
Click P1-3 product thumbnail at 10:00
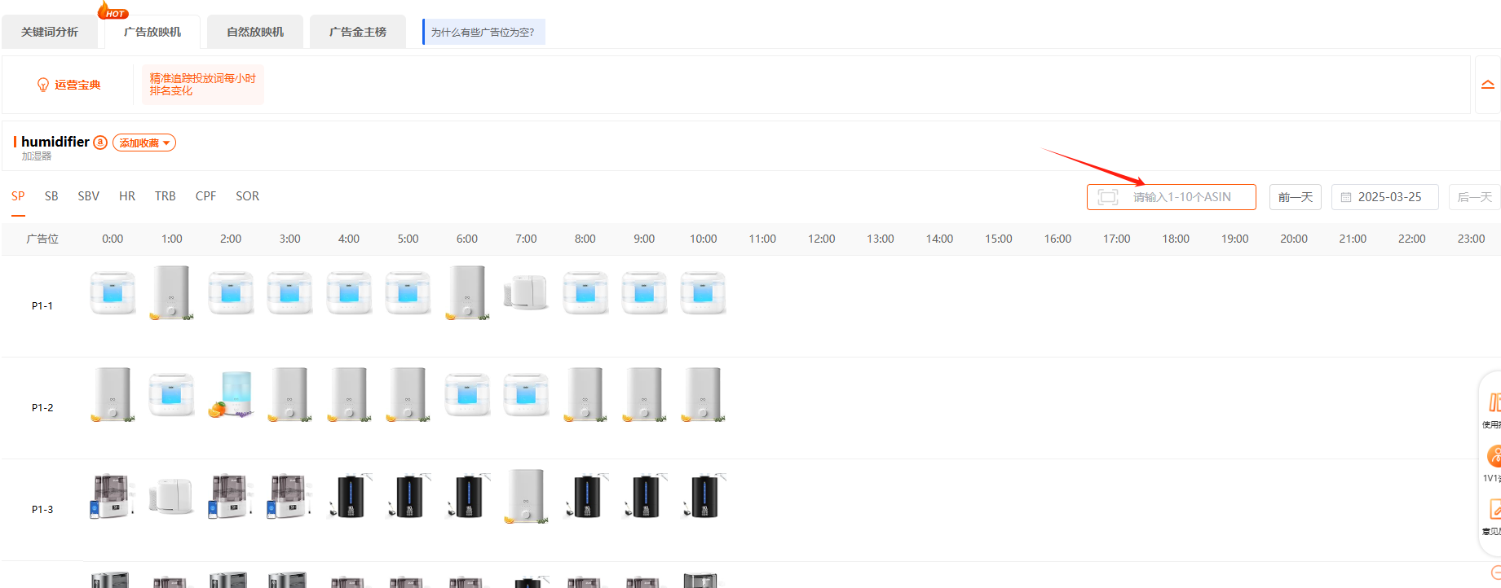pos(703,496)
